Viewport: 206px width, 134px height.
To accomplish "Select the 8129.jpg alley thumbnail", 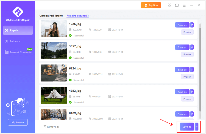I will [x=54, y=115].
